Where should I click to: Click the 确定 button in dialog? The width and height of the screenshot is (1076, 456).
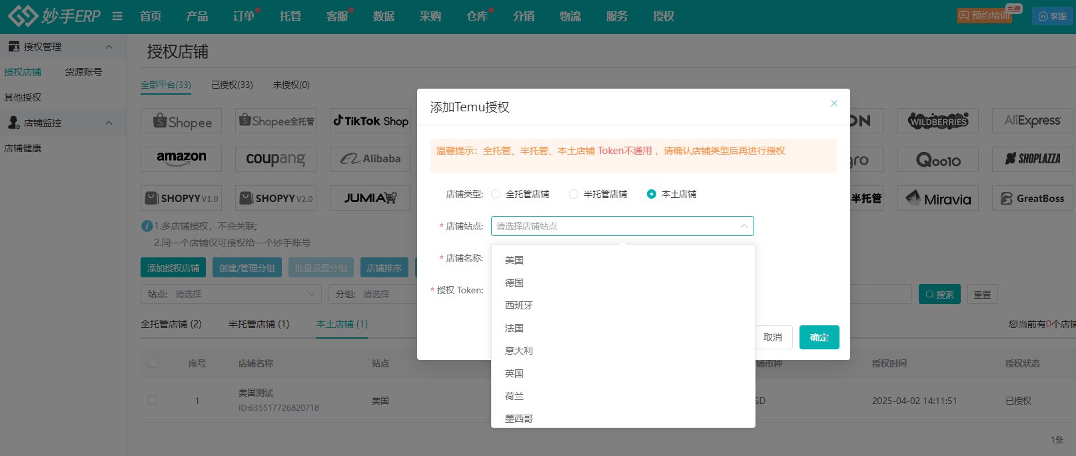(x=819, y=337)
